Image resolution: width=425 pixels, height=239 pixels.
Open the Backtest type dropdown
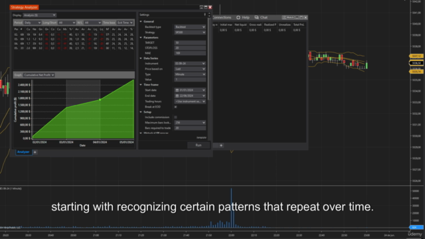click(190, 27)
